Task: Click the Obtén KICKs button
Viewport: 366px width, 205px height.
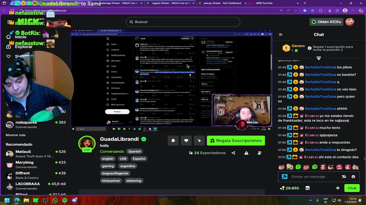Action: [326, 22]
